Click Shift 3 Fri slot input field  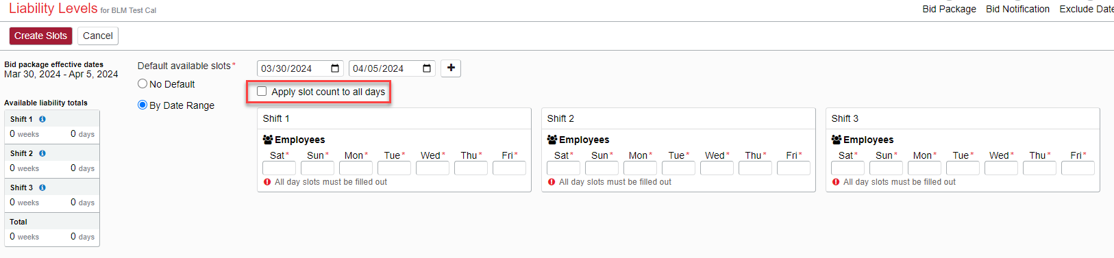coord(1078,168)
